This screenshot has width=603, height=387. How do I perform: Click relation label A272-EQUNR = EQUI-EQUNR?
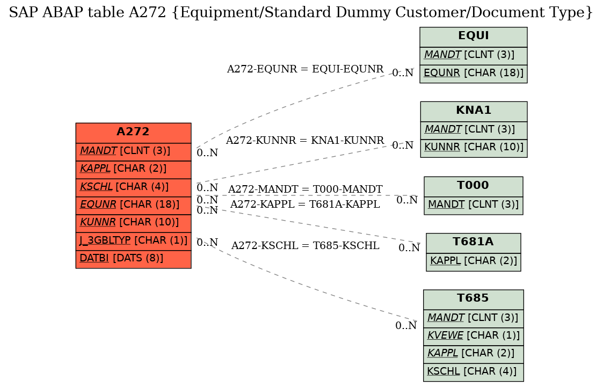pos(305,69)
